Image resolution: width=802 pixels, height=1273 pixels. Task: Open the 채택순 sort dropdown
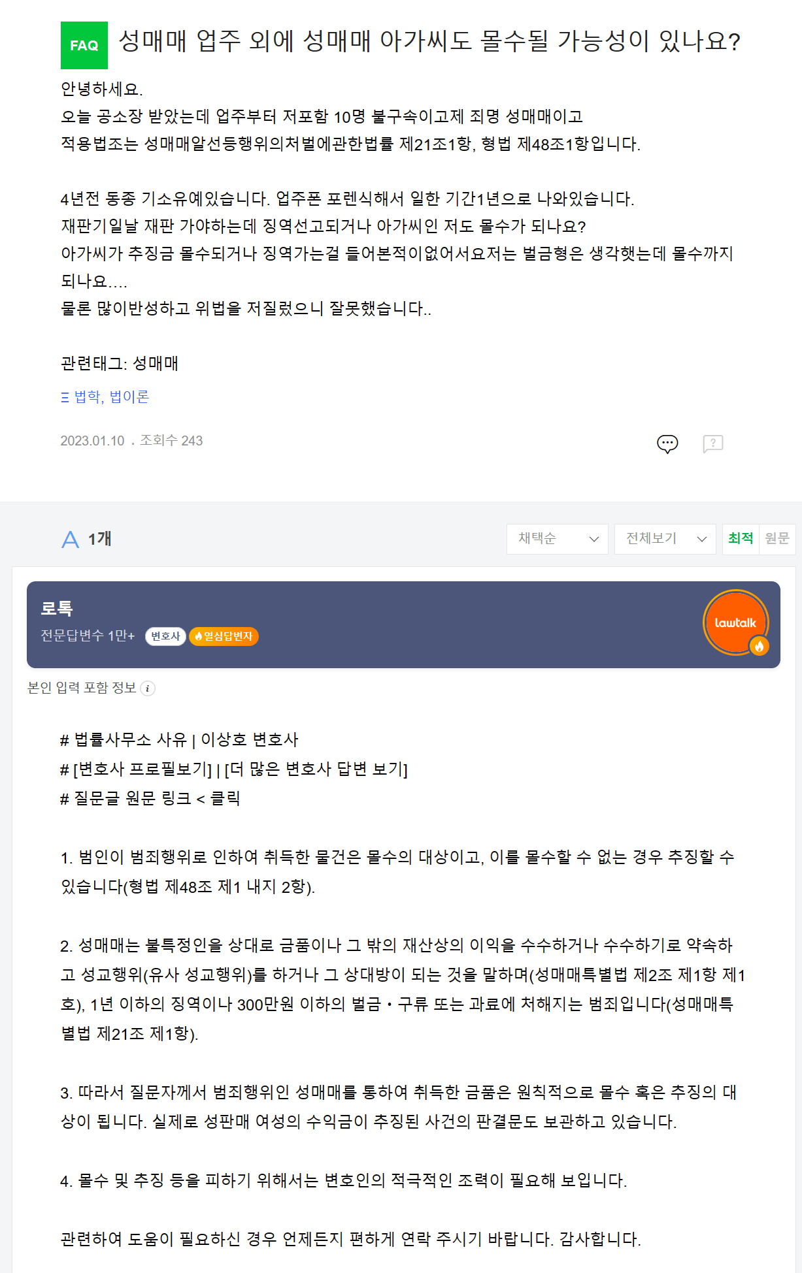tap(558, 539)
